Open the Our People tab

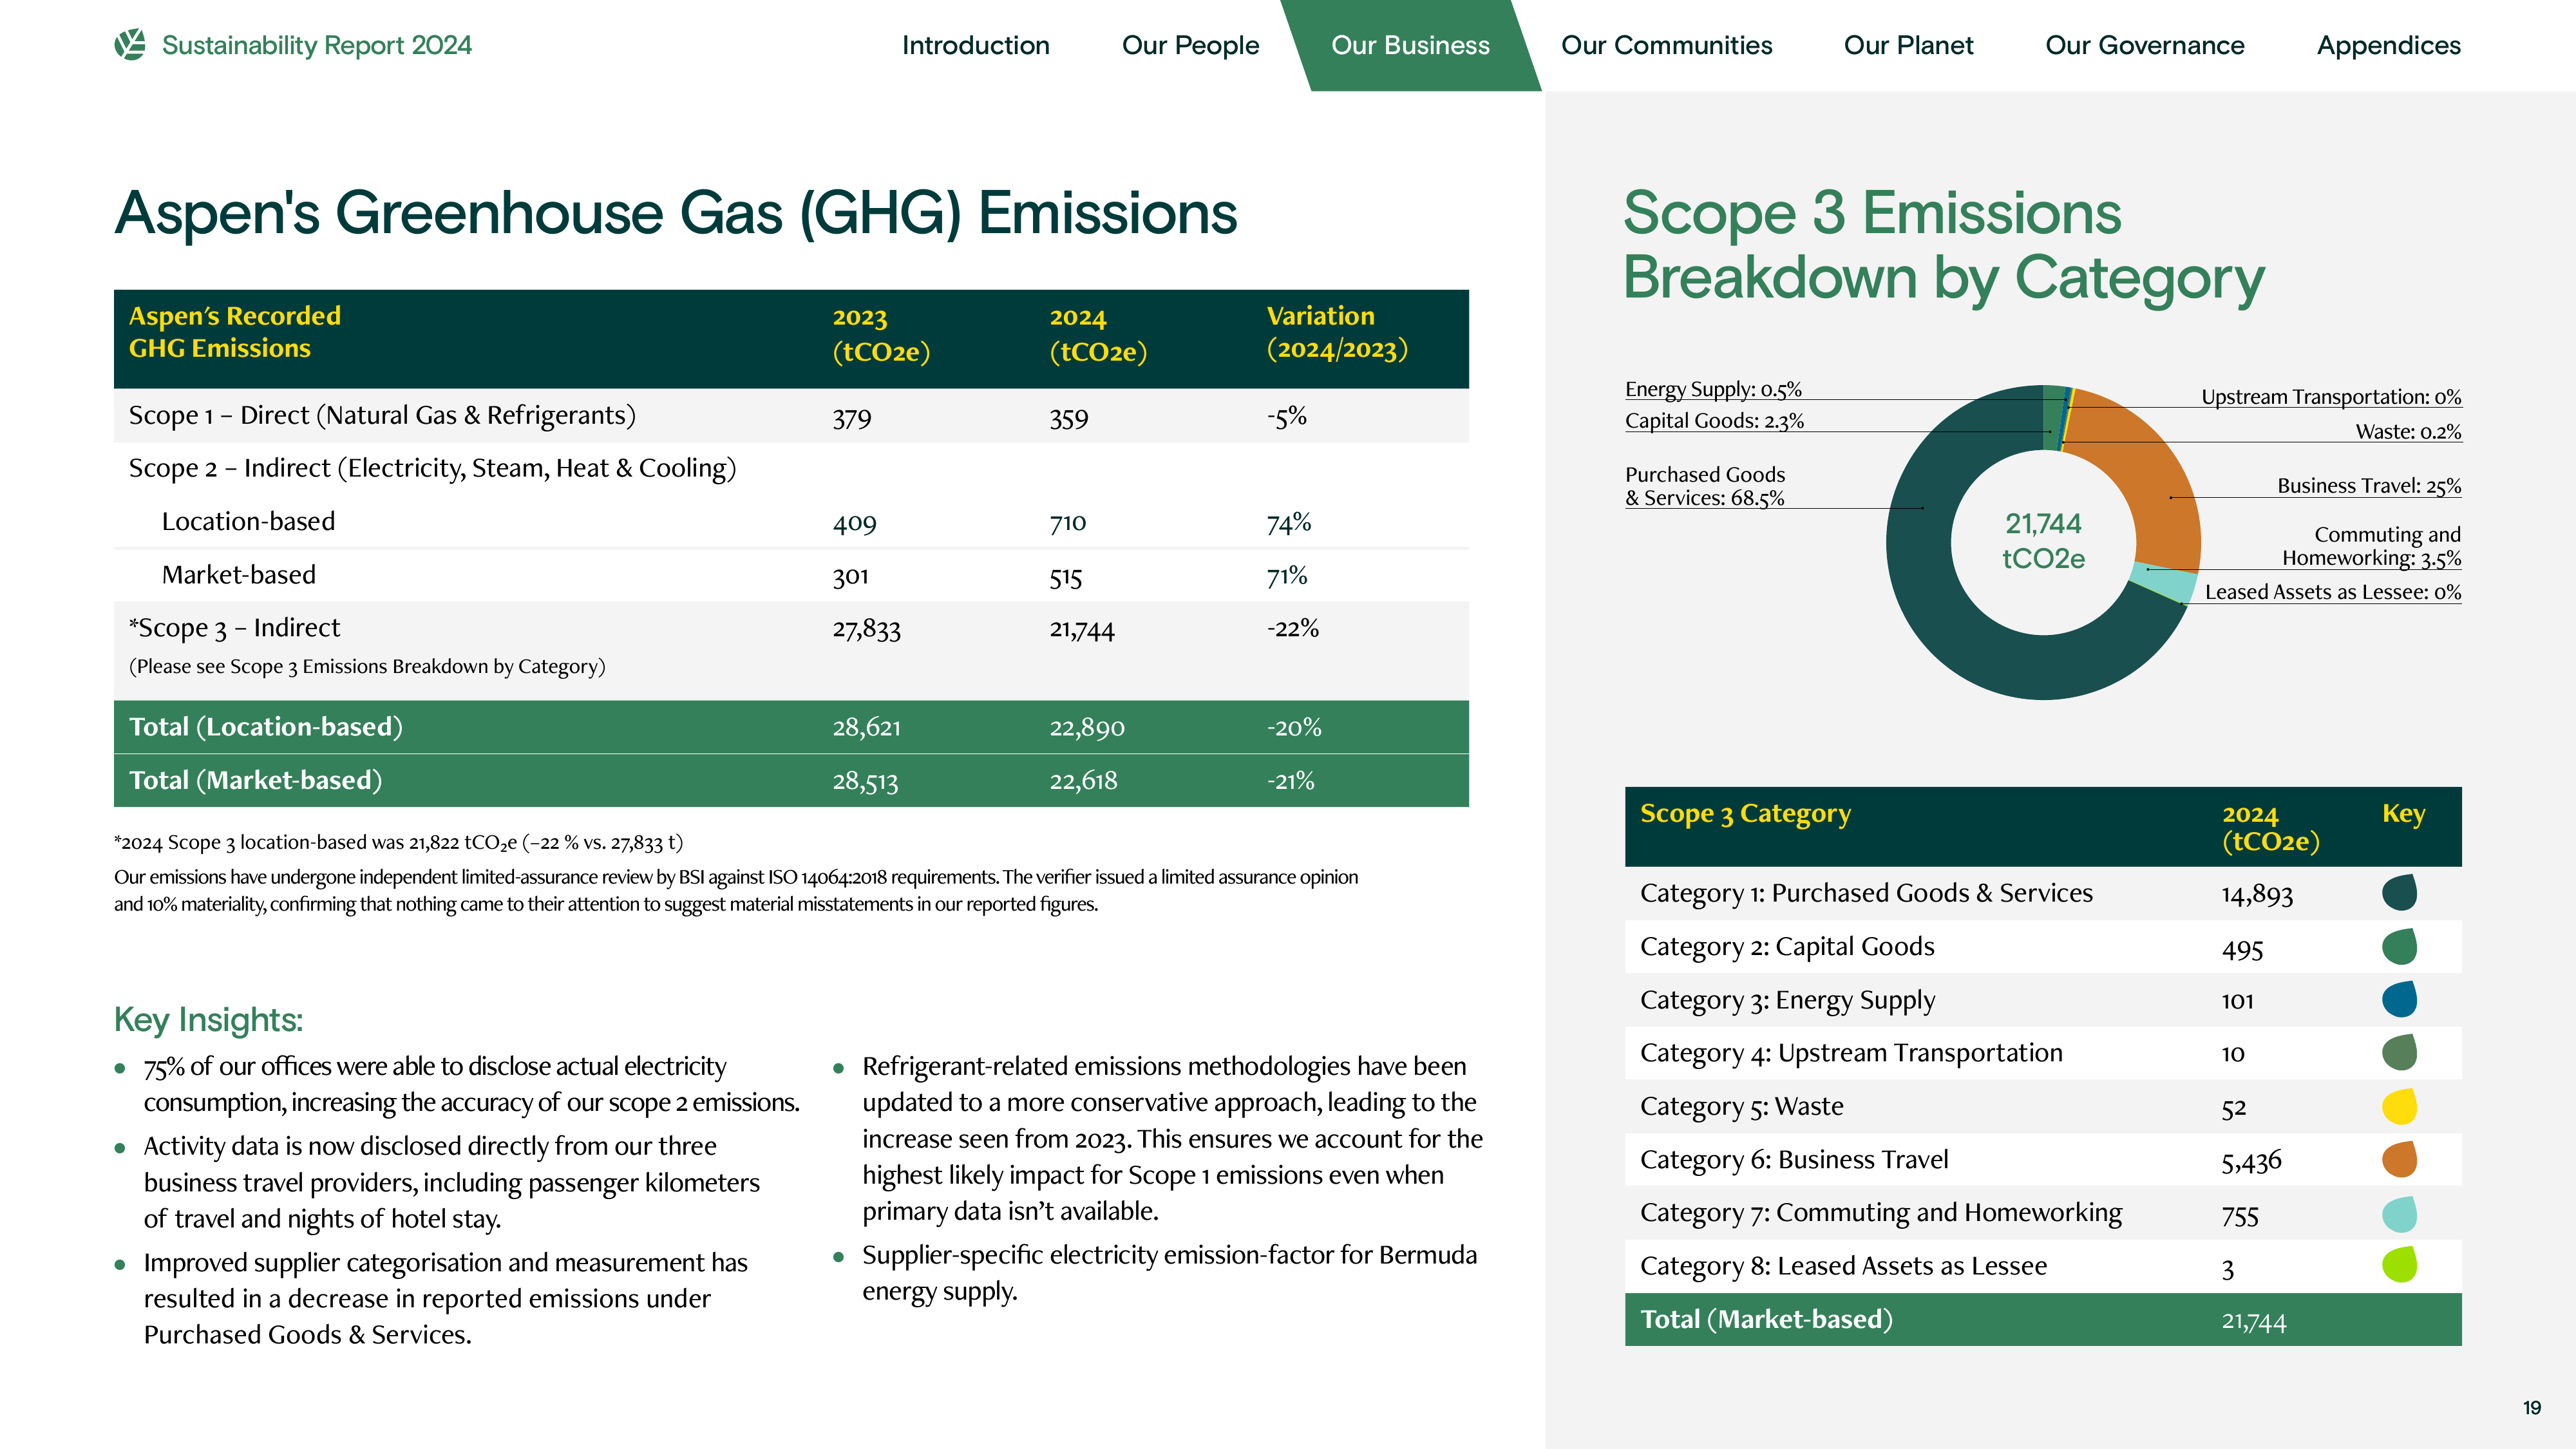(1190, 45)
